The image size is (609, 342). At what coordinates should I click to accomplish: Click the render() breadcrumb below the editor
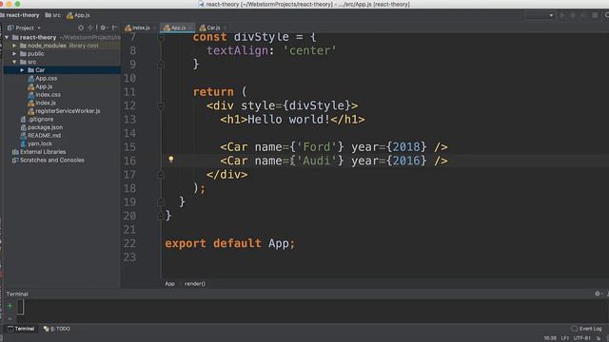click(x=195, y=284)
